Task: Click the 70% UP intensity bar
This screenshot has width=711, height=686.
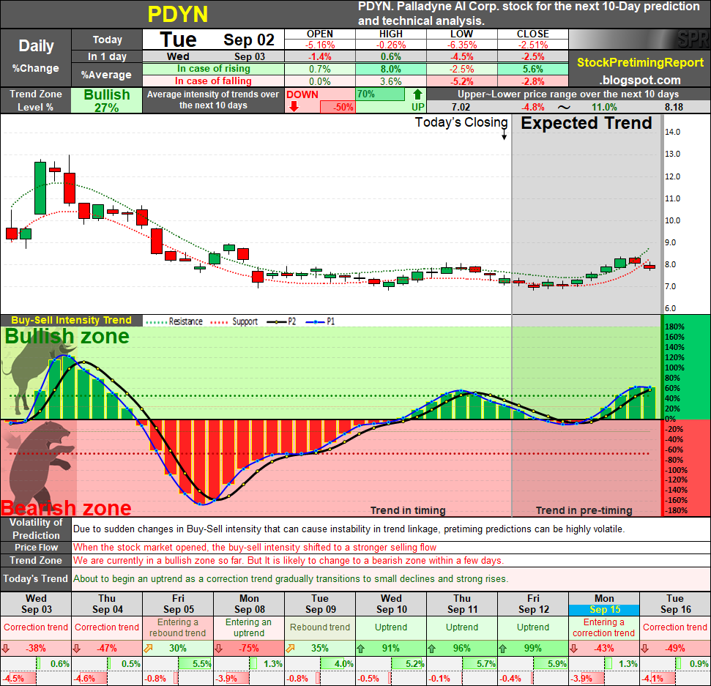Action: (x=381, y=94)
